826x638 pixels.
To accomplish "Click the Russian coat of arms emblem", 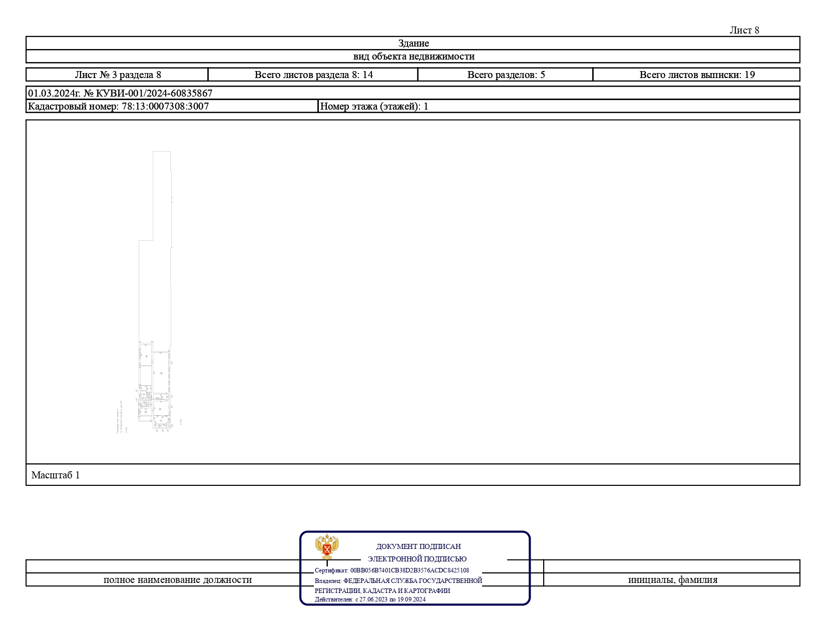I will 327,546.
